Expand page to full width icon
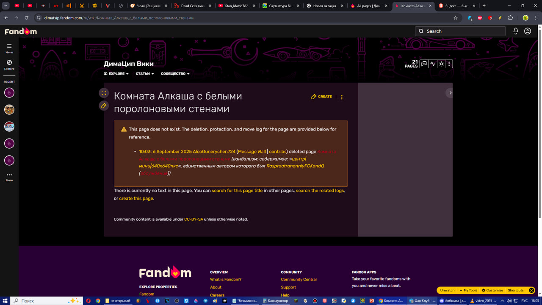Image resolution: width=542 pixels, height=305 pixels. coord(104,93)
